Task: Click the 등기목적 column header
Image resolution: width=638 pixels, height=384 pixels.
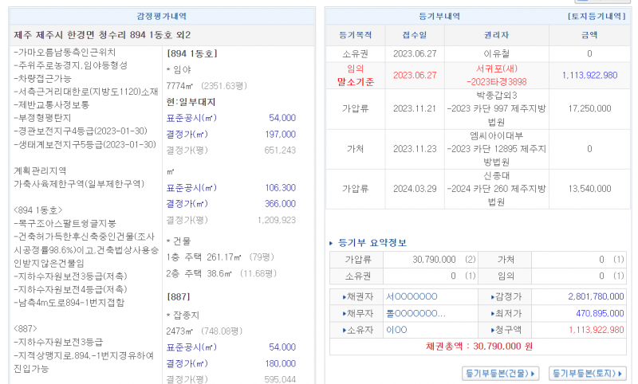Action: [355, 35]
